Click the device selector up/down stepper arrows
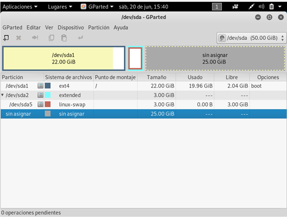This screenshot has height=217, width=287. click(x=283, y=38)
